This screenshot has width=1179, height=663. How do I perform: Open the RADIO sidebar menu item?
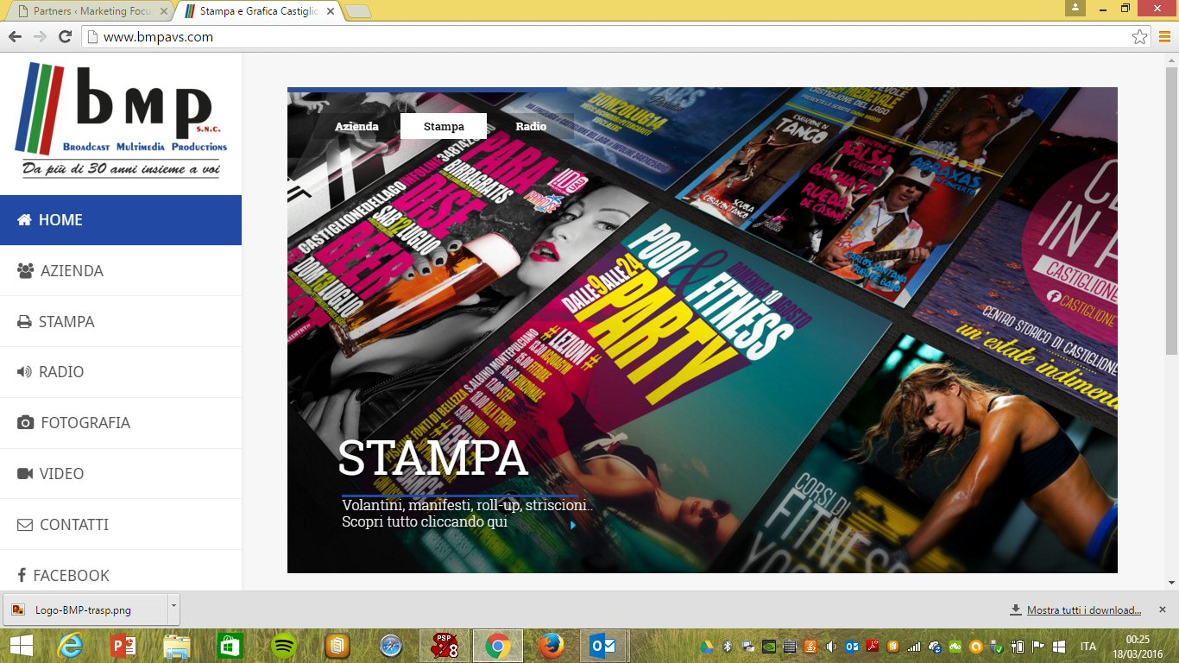point(121,372)
